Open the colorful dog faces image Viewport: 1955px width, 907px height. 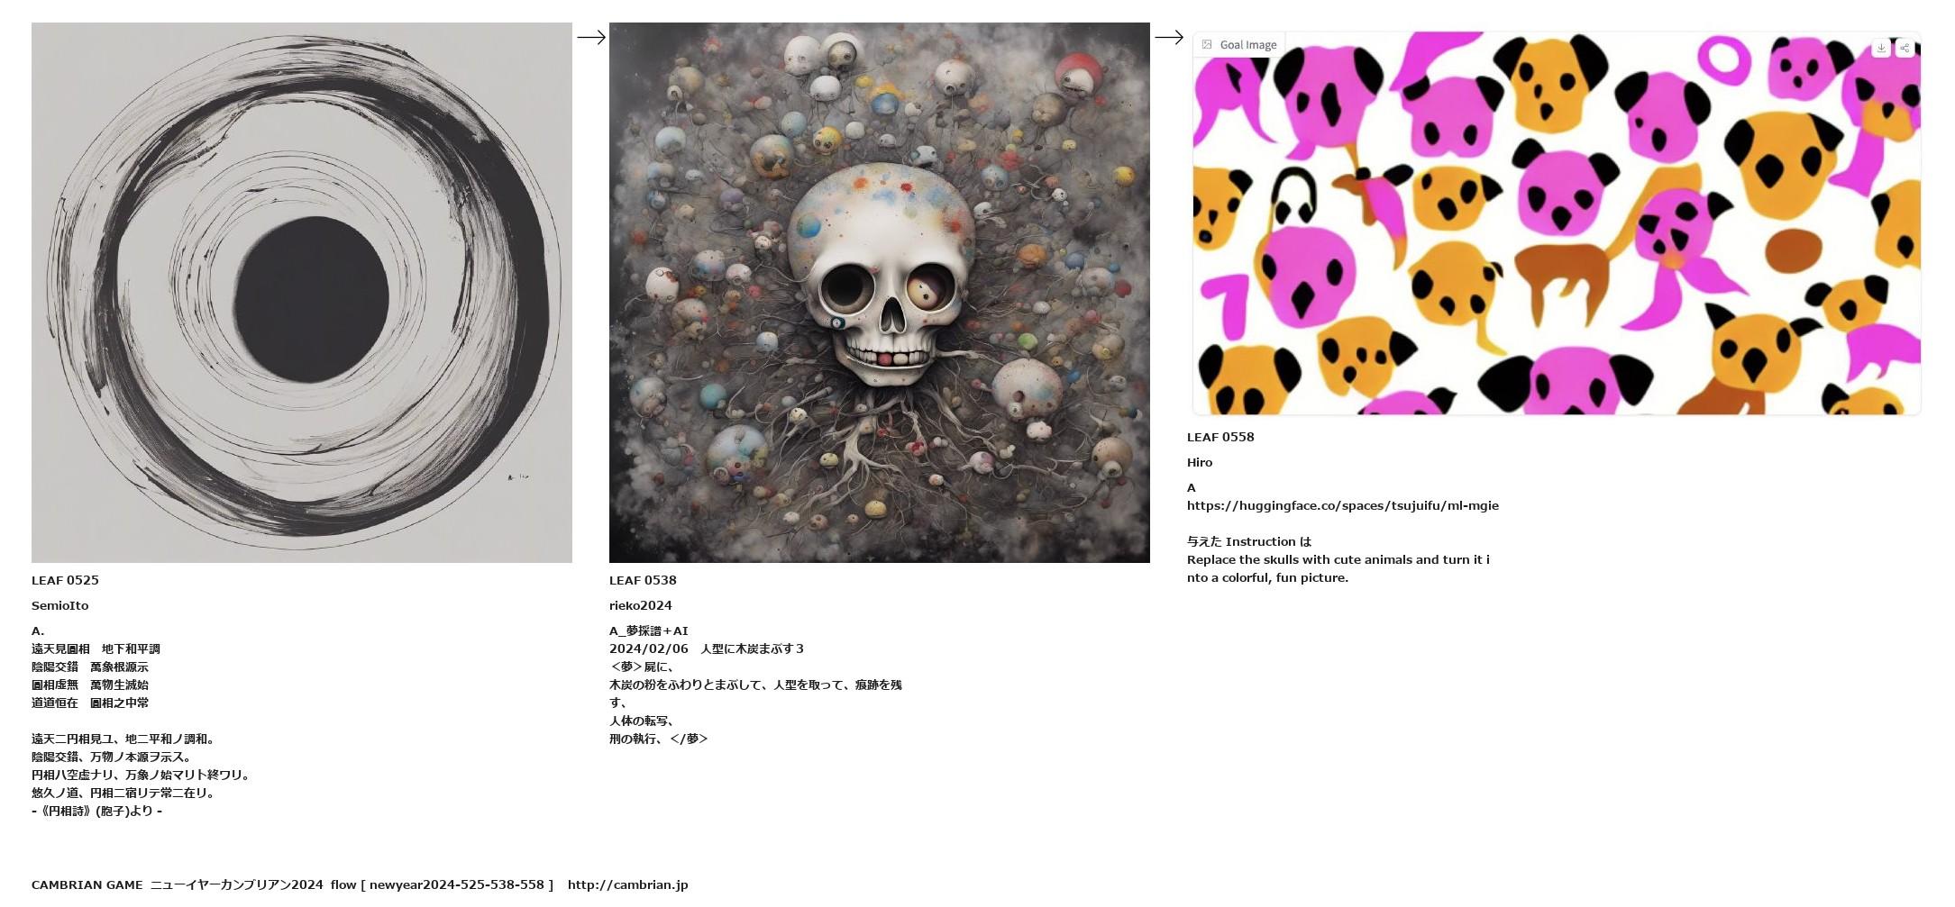point(1557,223)
